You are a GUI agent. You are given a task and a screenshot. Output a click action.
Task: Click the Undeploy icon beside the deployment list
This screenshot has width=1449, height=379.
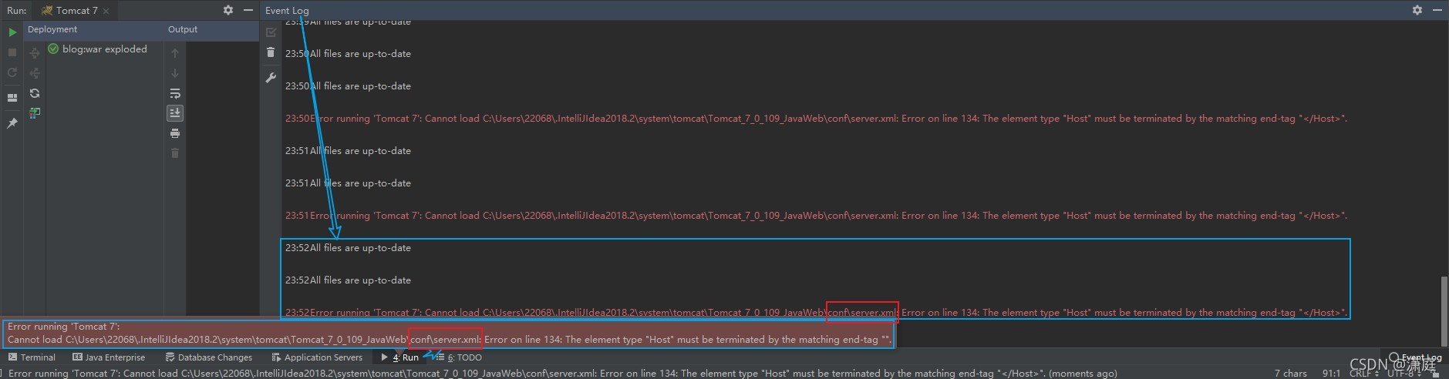(x=35, y=73)
